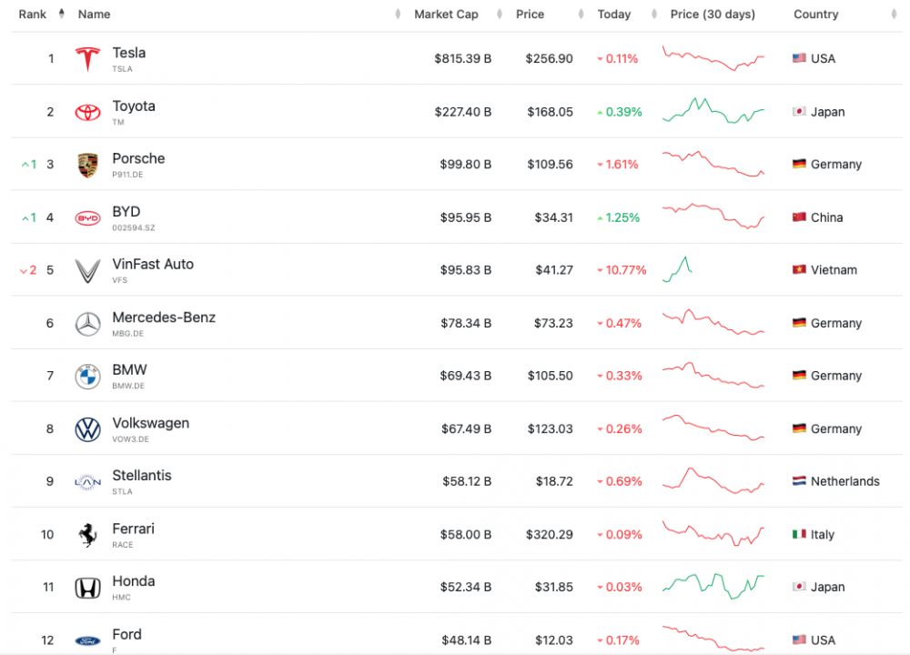Click the BYD logo icon
910x655 pixels.
(x=87, y=218)
